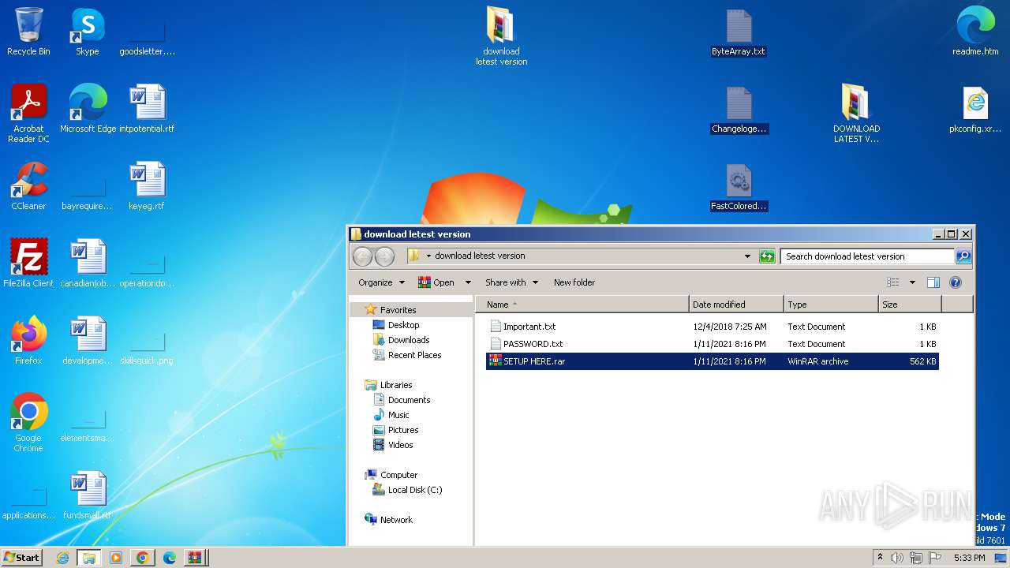1010x568 pixels.
Task: Launch CCleaner desktop shortcut
Action: coord(28,185)
